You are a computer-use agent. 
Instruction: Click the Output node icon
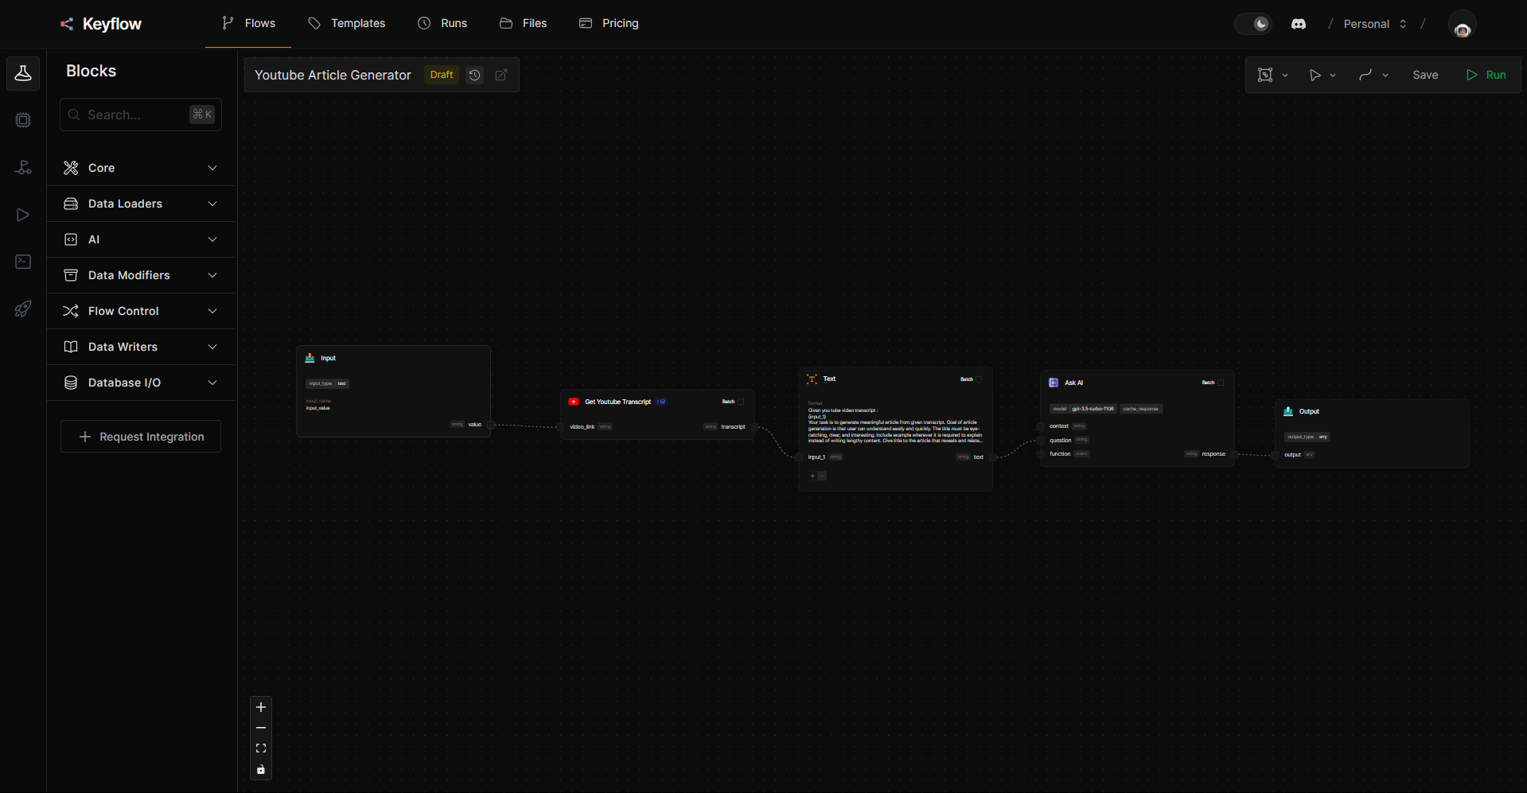click(1288, 411)
